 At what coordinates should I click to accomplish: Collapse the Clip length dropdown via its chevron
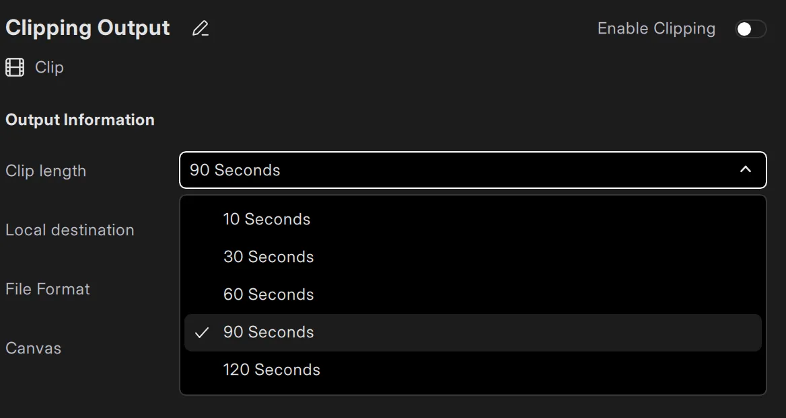click(x=745, y=170)
